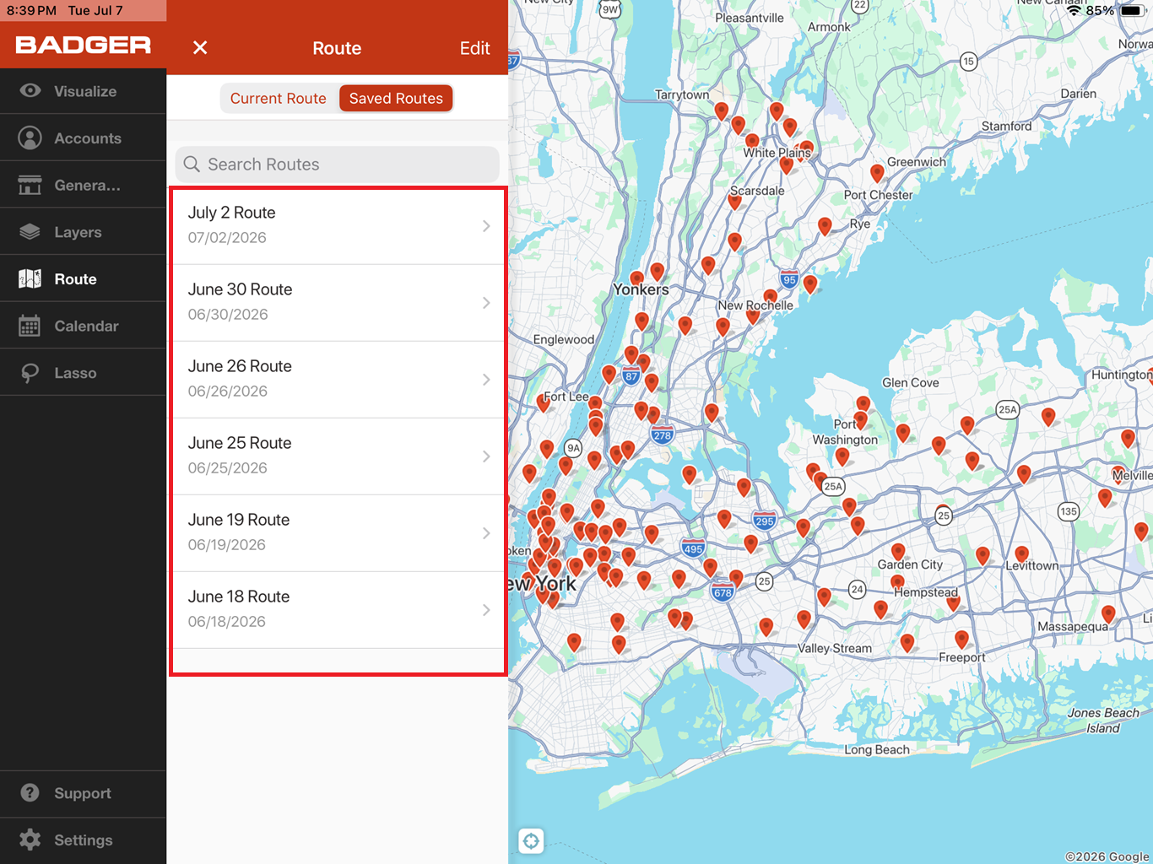Go to Layers in the sidebar

(x=84, y=232)
